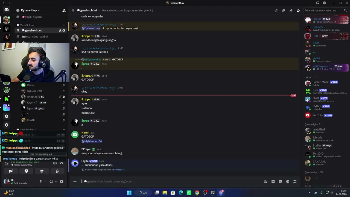Click the share your screen button
The image size is (350, 197).
(x=26, y=171)
